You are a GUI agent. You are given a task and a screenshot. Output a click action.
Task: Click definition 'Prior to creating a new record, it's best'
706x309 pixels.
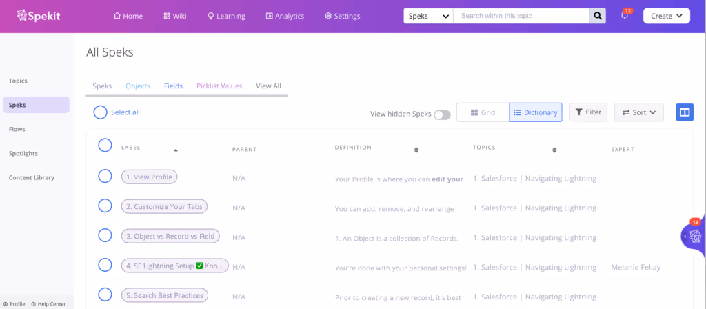pos(398,298)
